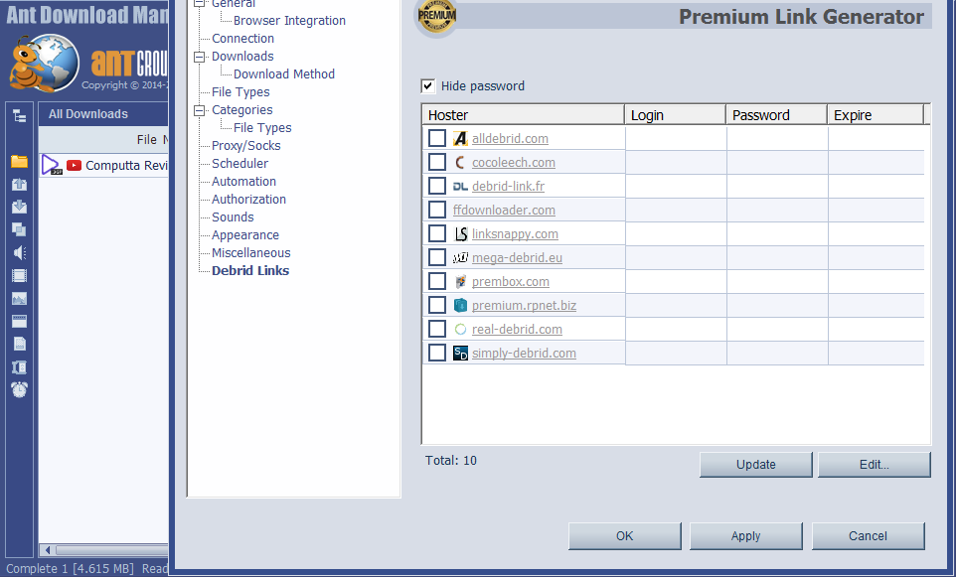Click the Login column header
The width and height of the screenshot is (956, 577).
[675, 115]
